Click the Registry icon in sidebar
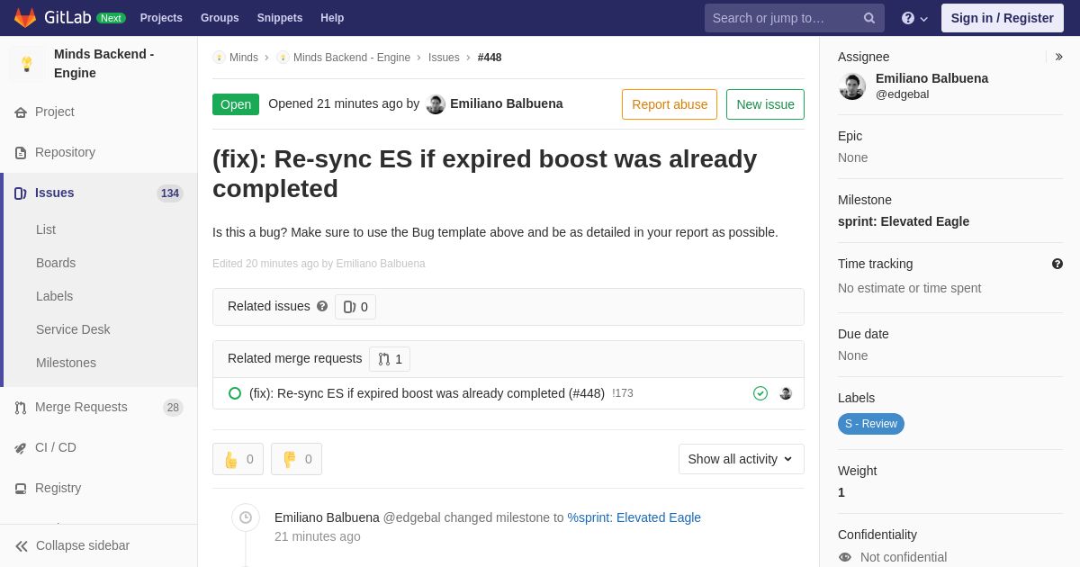1080x567 pixels. [x=21, y=489]
